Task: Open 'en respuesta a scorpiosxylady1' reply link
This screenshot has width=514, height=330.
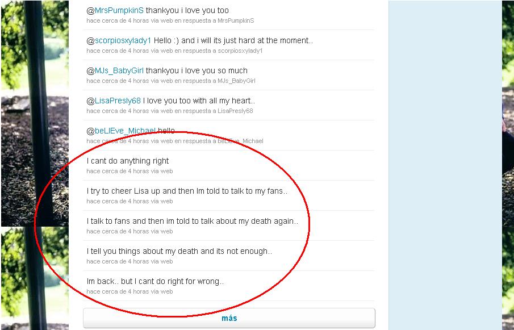Action: point(218,51)
